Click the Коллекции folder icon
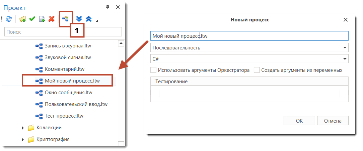363x151 pixels. (31, 128)
